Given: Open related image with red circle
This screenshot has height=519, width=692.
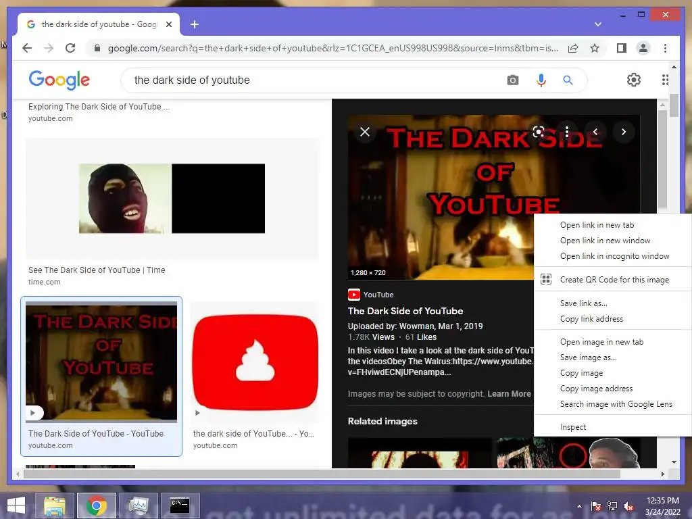Looking at the screenshot, I should [x=568, y=453].
